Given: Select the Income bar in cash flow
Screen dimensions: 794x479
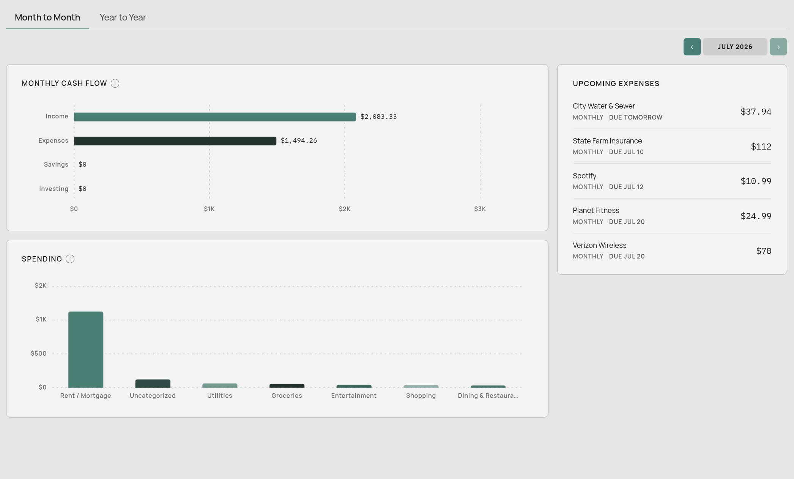Looking at the screenshot, I should pos(215,117).
